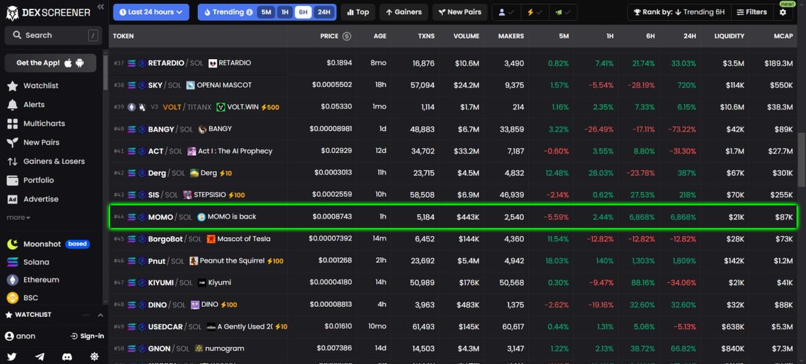Open Gainers & Losers arrows icon

pyautogui.click(x=12, y=161)
